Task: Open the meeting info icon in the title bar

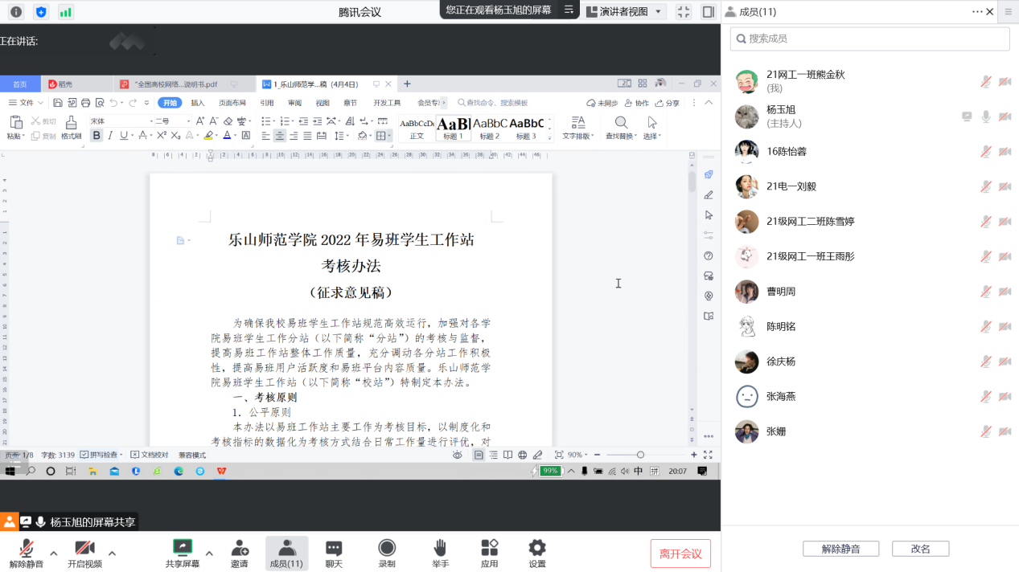Action: 16,12
